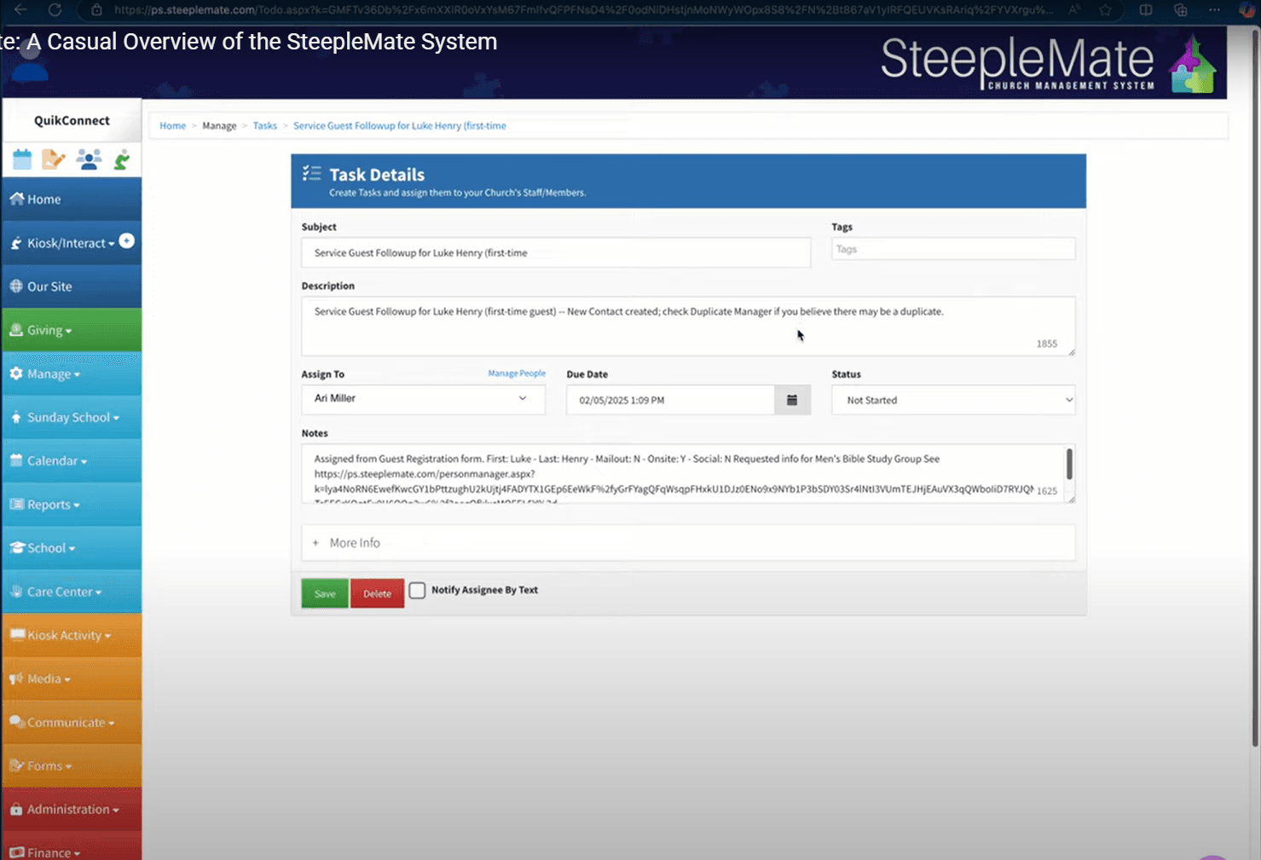Open the QuikConnect calendar icon
This screenshot has height=860, width=1261.
tap(22, 159)
